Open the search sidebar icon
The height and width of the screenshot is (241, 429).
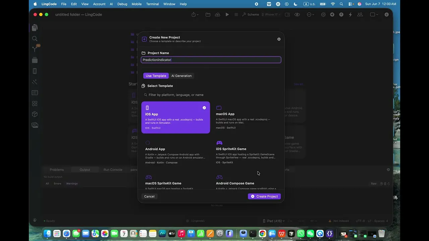35,38
